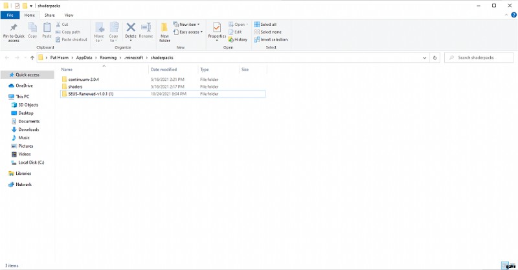
Task: Switch to Share ribbon tab
Action: 50,15
